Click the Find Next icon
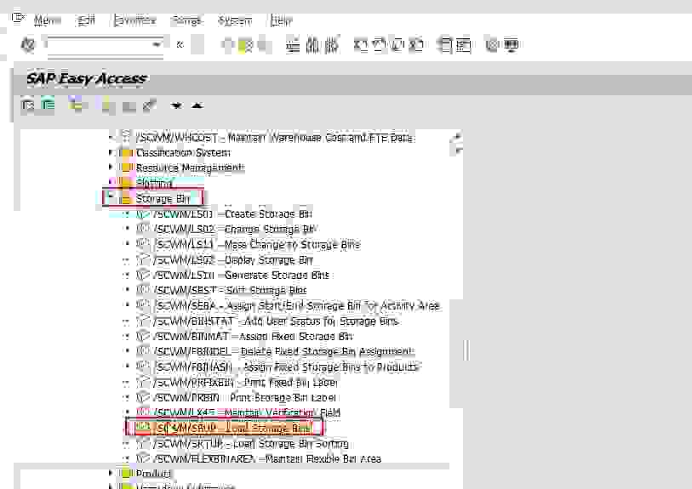The width and height of the screenshot is (692, 489). tap(331, 44)
